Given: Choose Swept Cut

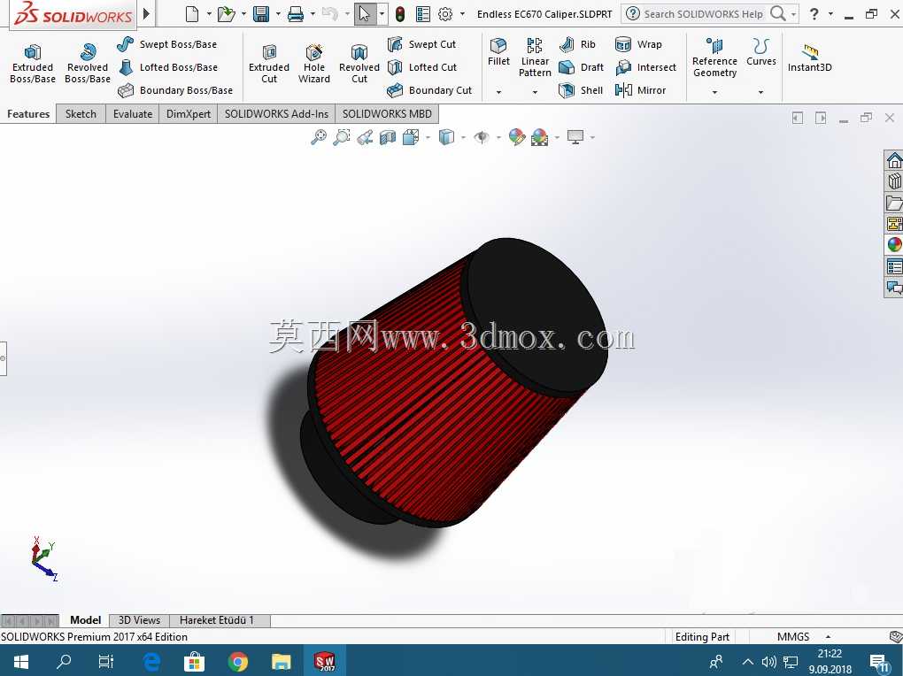Looking at the screenshot, I should coord(422,44).
